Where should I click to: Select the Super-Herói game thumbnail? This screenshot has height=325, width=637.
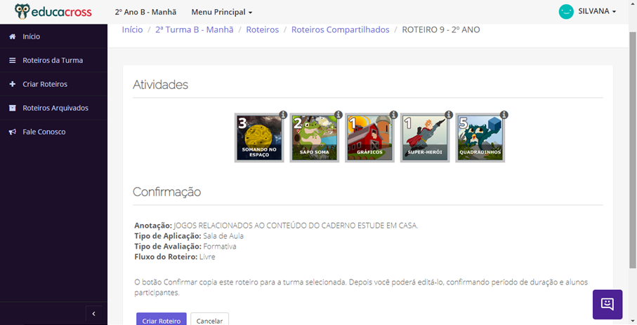click(425, 138)
